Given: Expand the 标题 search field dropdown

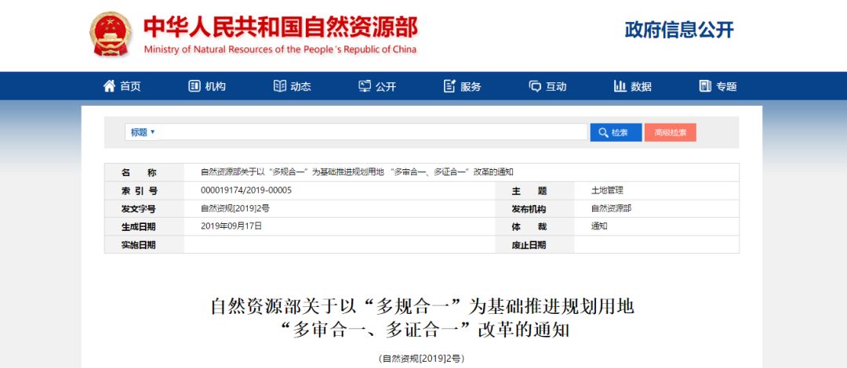Looking at the screenshot, I should point(142,132).
